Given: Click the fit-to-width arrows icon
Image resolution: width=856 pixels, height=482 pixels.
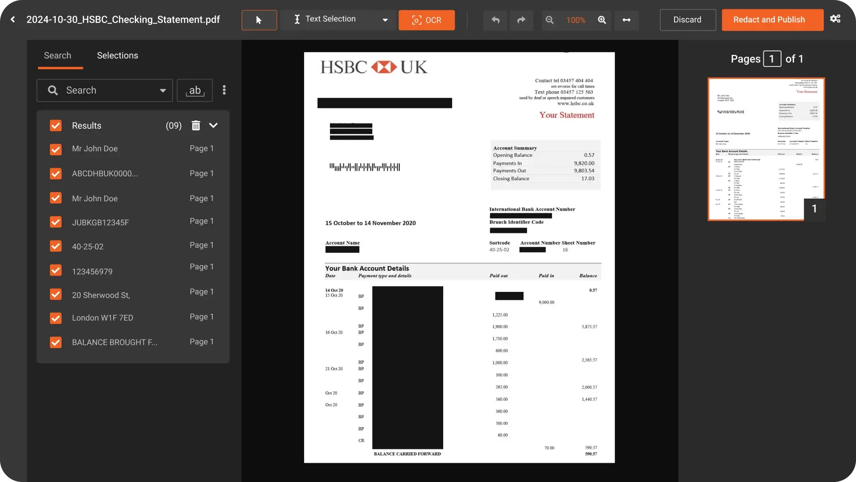Looking at the screenshot, I should (626, 20).
